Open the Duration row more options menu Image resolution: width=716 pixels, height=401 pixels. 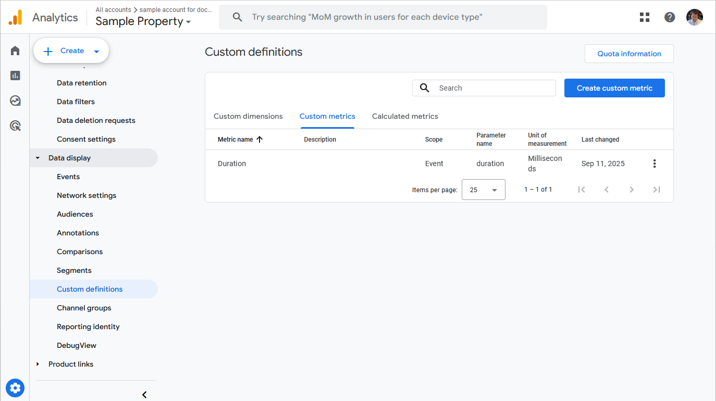pyautogui.click(x=655, y=164)
